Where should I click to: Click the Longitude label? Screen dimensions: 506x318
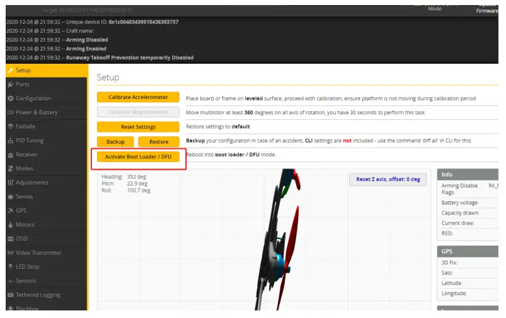454,293
